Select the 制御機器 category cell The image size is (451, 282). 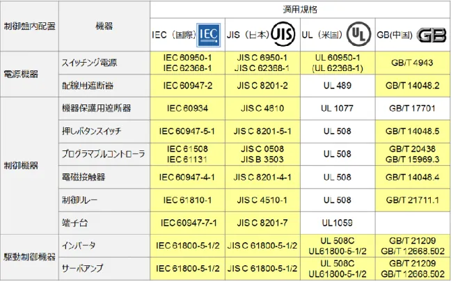tap(30, 166)
